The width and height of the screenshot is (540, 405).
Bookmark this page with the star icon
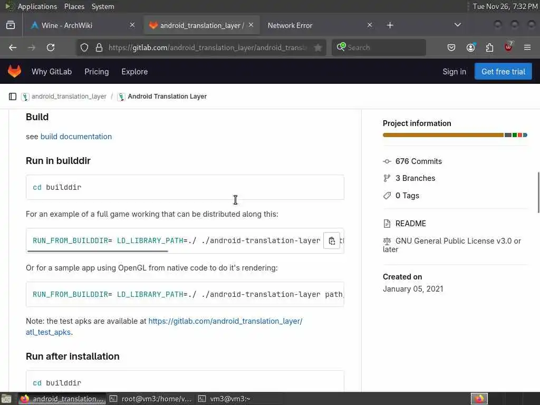click(x=318, y=47)
